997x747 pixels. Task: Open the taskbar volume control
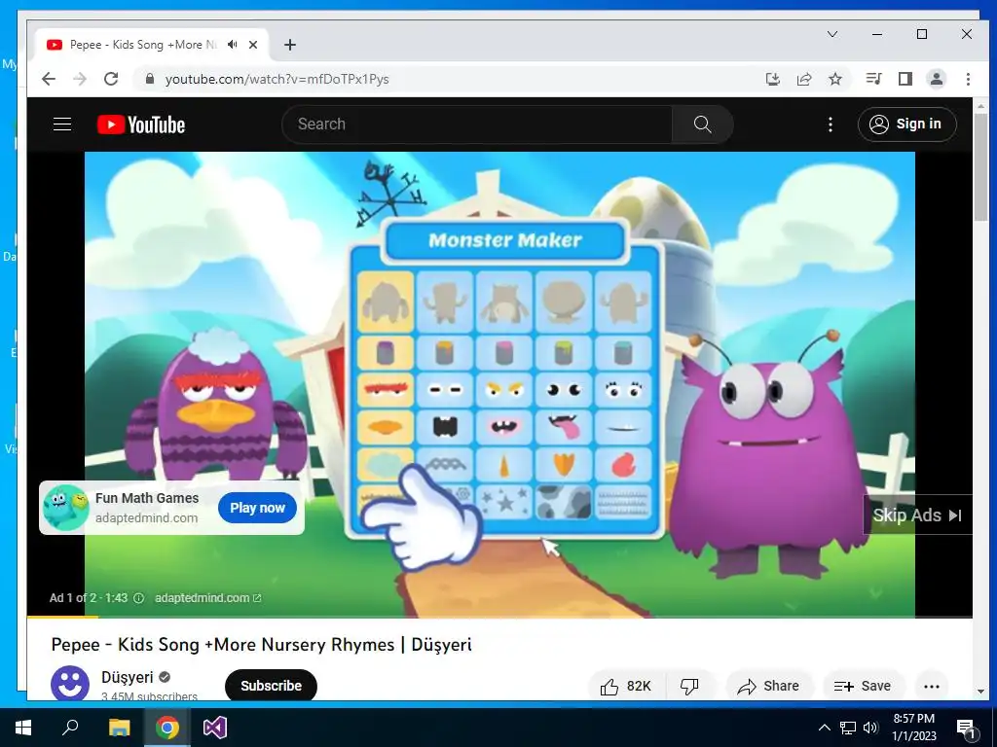870,728
